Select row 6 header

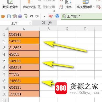click(x=4, y=67)
